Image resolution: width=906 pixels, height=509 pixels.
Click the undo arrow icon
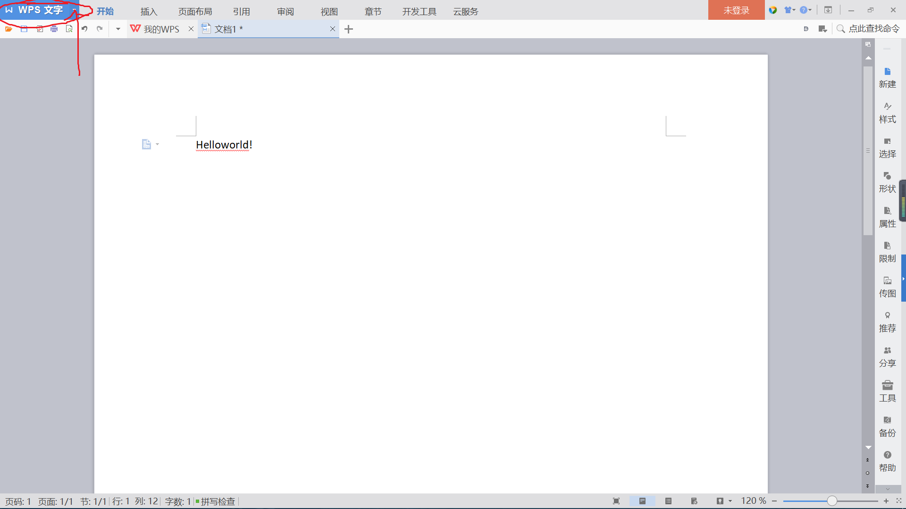tap(84, 29)
